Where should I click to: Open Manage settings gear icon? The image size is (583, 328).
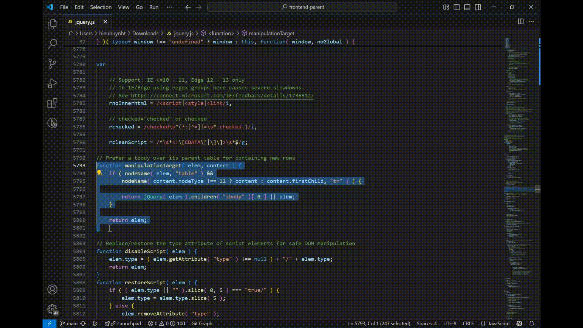tap(52, 309)
